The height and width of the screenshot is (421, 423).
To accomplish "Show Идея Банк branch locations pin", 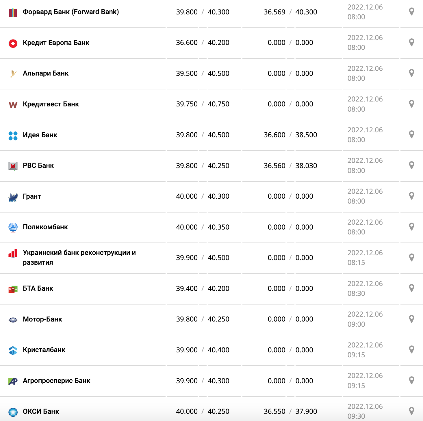I will 412,134.
